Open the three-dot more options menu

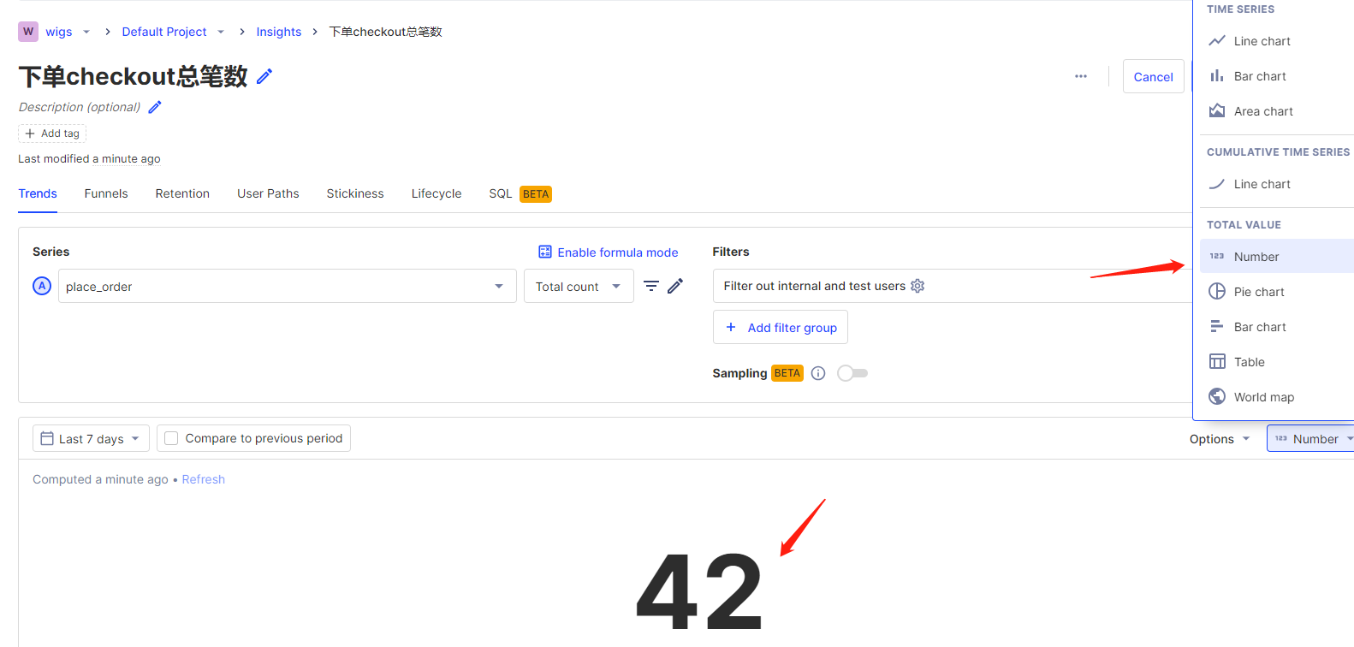[1081, 76]
